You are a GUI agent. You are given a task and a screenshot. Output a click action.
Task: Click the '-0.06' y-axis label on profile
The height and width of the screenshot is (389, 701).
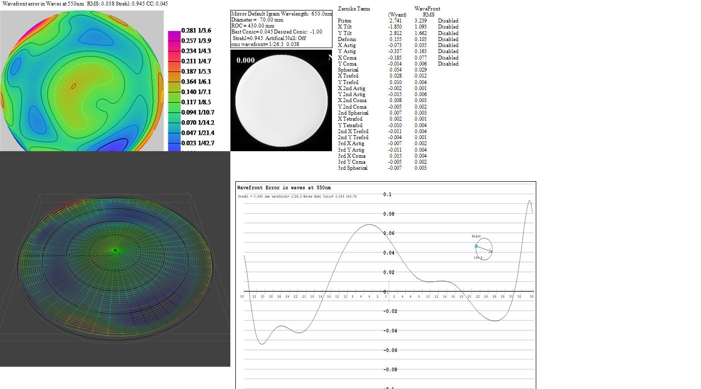coord(390,350)
